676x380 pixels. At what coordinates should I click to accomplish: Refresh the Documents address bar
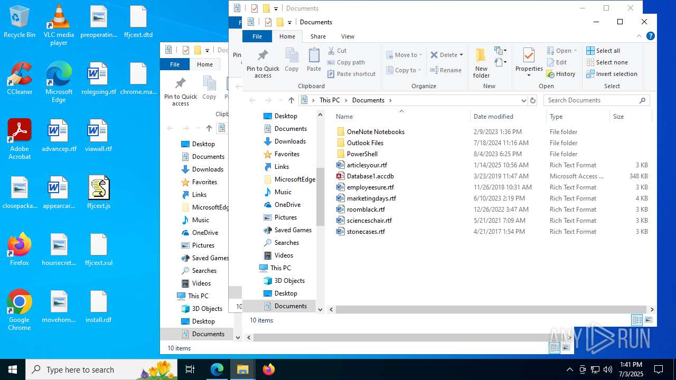(x=532, y=100)
